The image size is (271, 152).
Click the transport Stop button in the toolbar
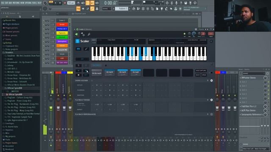[x=60, y=3]
